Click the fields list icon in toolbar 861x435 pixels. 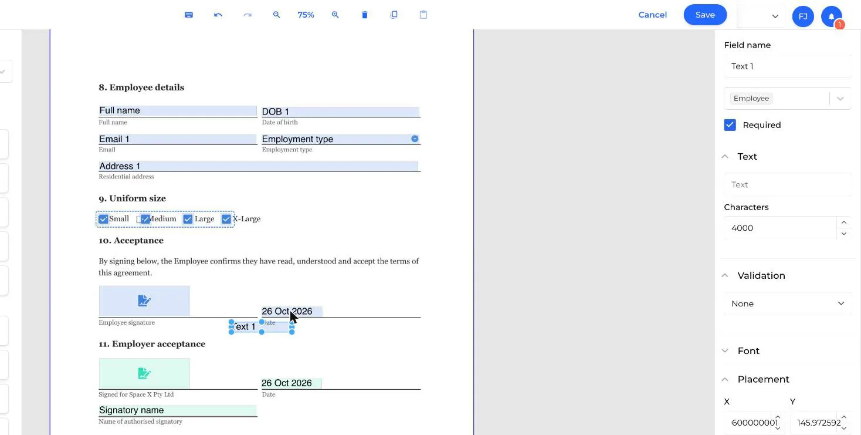pyautogui.click(x=189, y=15)
